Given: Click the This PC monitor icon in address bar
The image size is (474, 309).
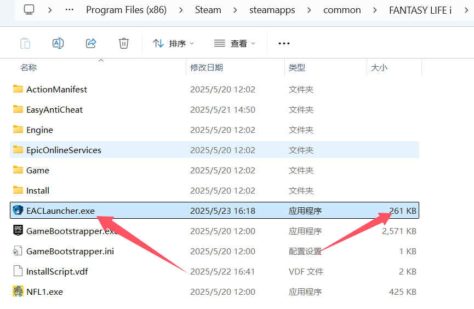Looking at the screenshot, I should pyautogui.click(x=29, y=10).
